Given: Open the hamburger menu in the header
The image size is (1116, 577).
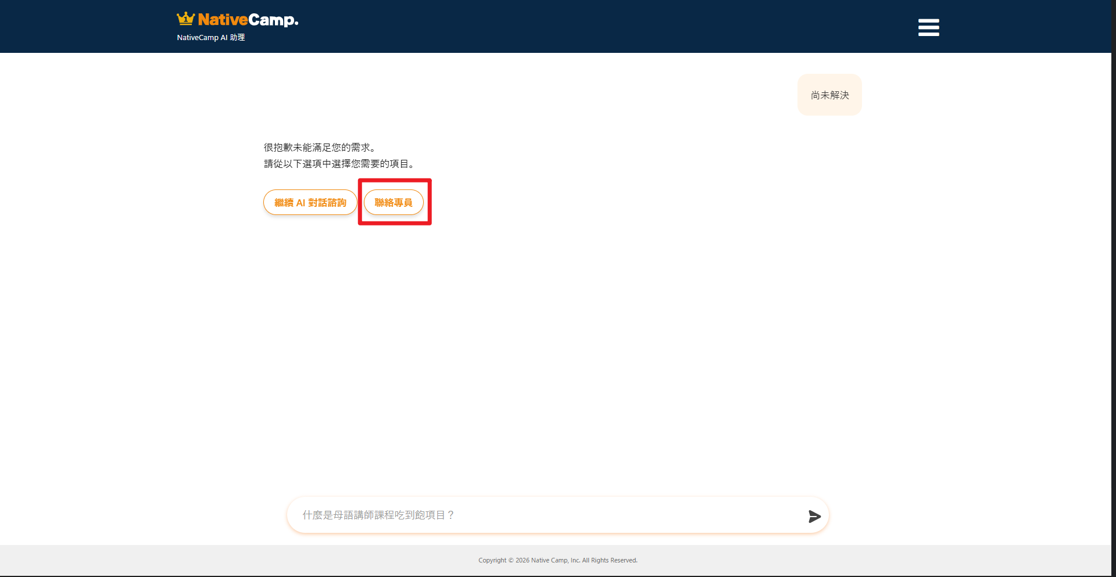Looking at the screenshot, I should point(928,27).
